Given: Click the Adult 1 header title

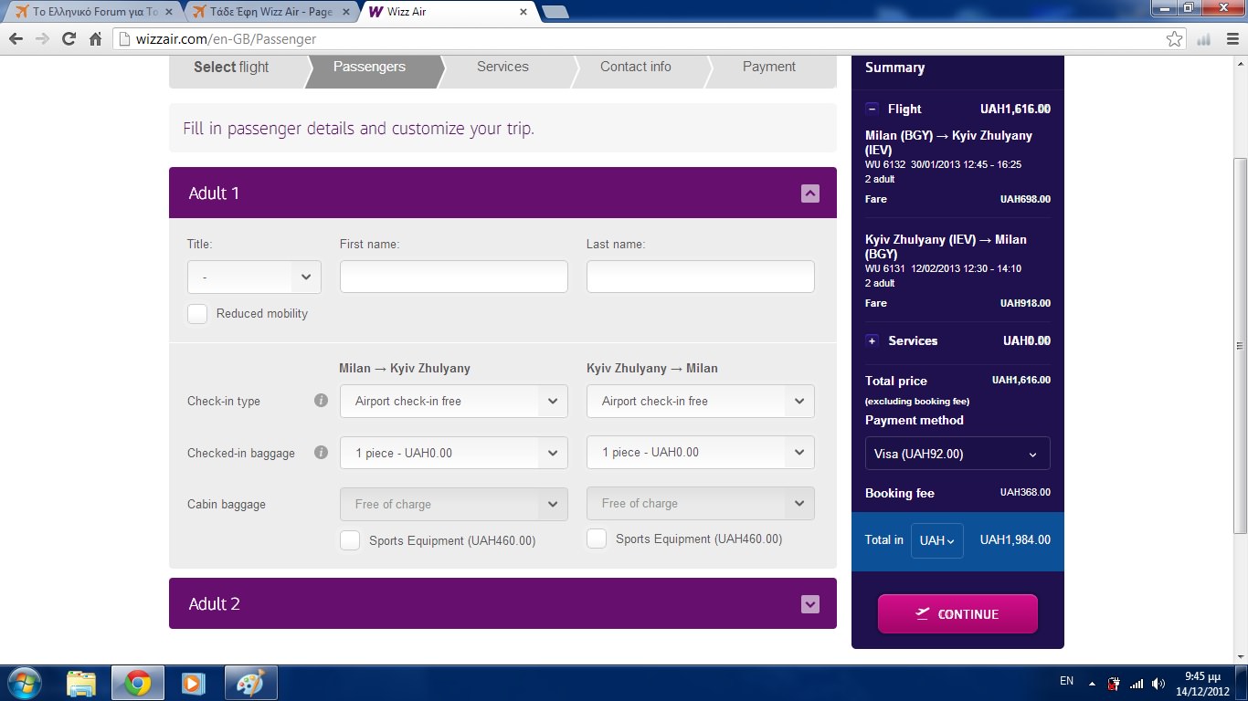Looking at the screenshot, I should (214, 194).
